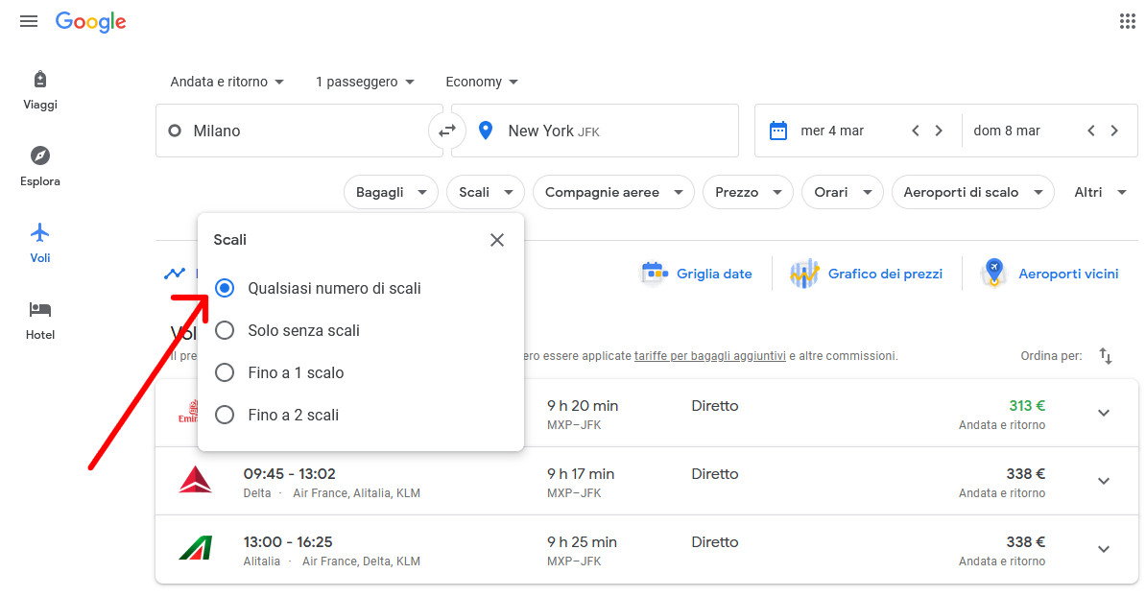1146x597 pixels.
Task: Expand the 313 € flight details
Action: (1104, 413)
